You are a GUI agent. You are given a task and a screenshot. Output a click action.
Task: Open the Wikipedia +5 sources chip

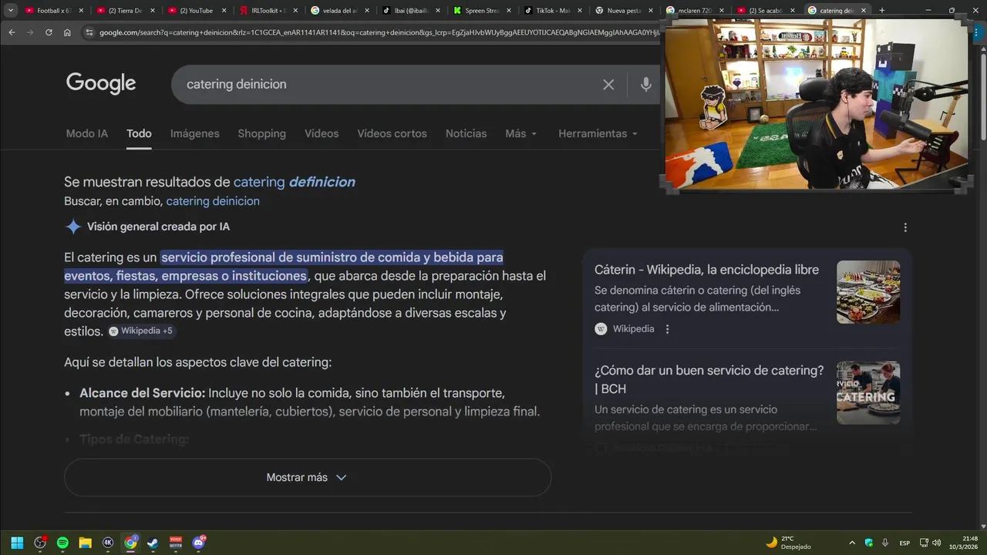(x=142, y=331)
